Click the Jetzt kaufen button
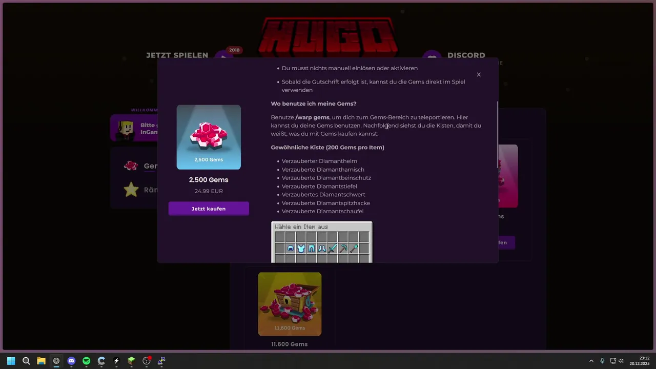 point(209,209)
